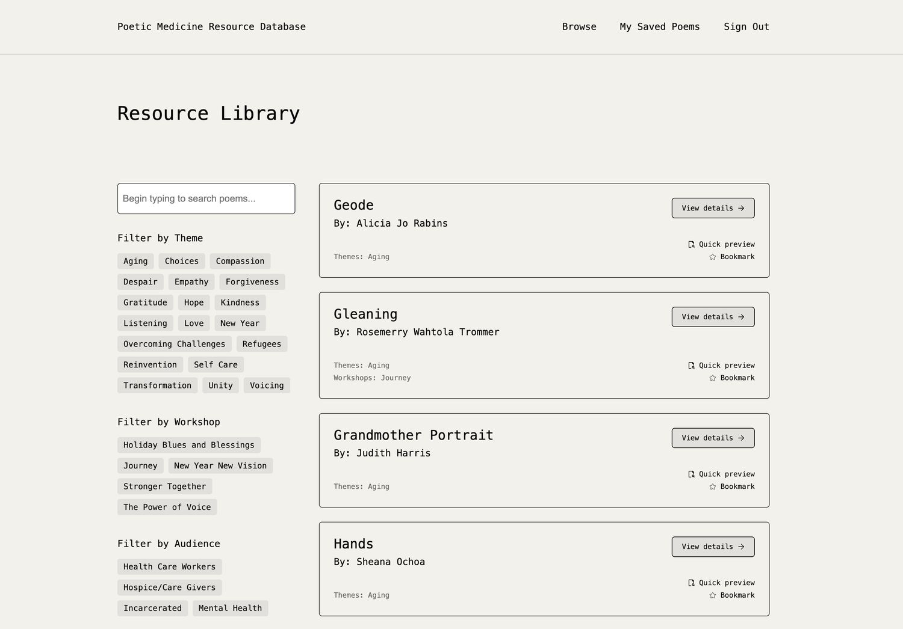Enable the Mental Health audience filter
This screenshot has width=903, height=629.
pos(230,608)
